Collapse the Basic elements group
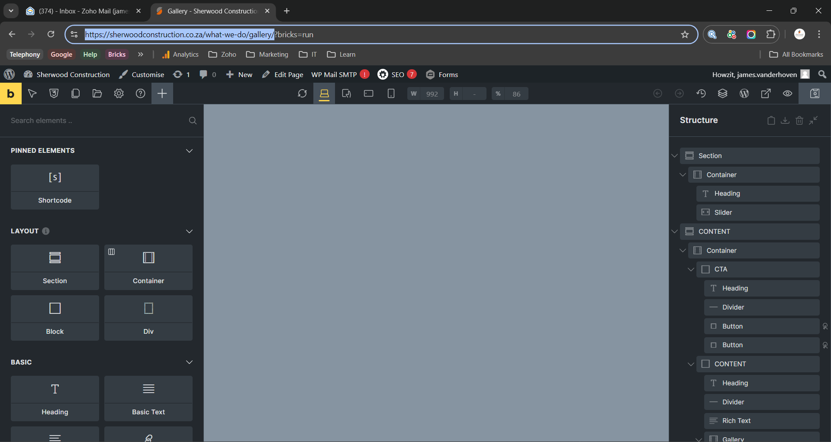This screenshot has height=442, width=831. click(189, 362)
